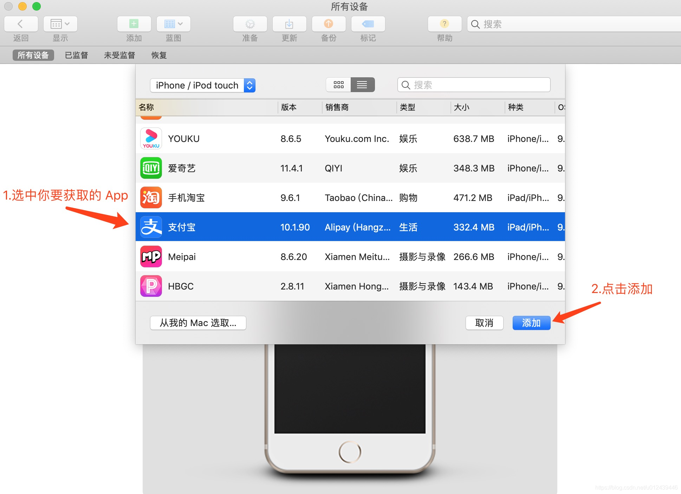Click version 8.6.5 cell of YOUKU
This screenshot has width=681, height=494.
(291, 139)
